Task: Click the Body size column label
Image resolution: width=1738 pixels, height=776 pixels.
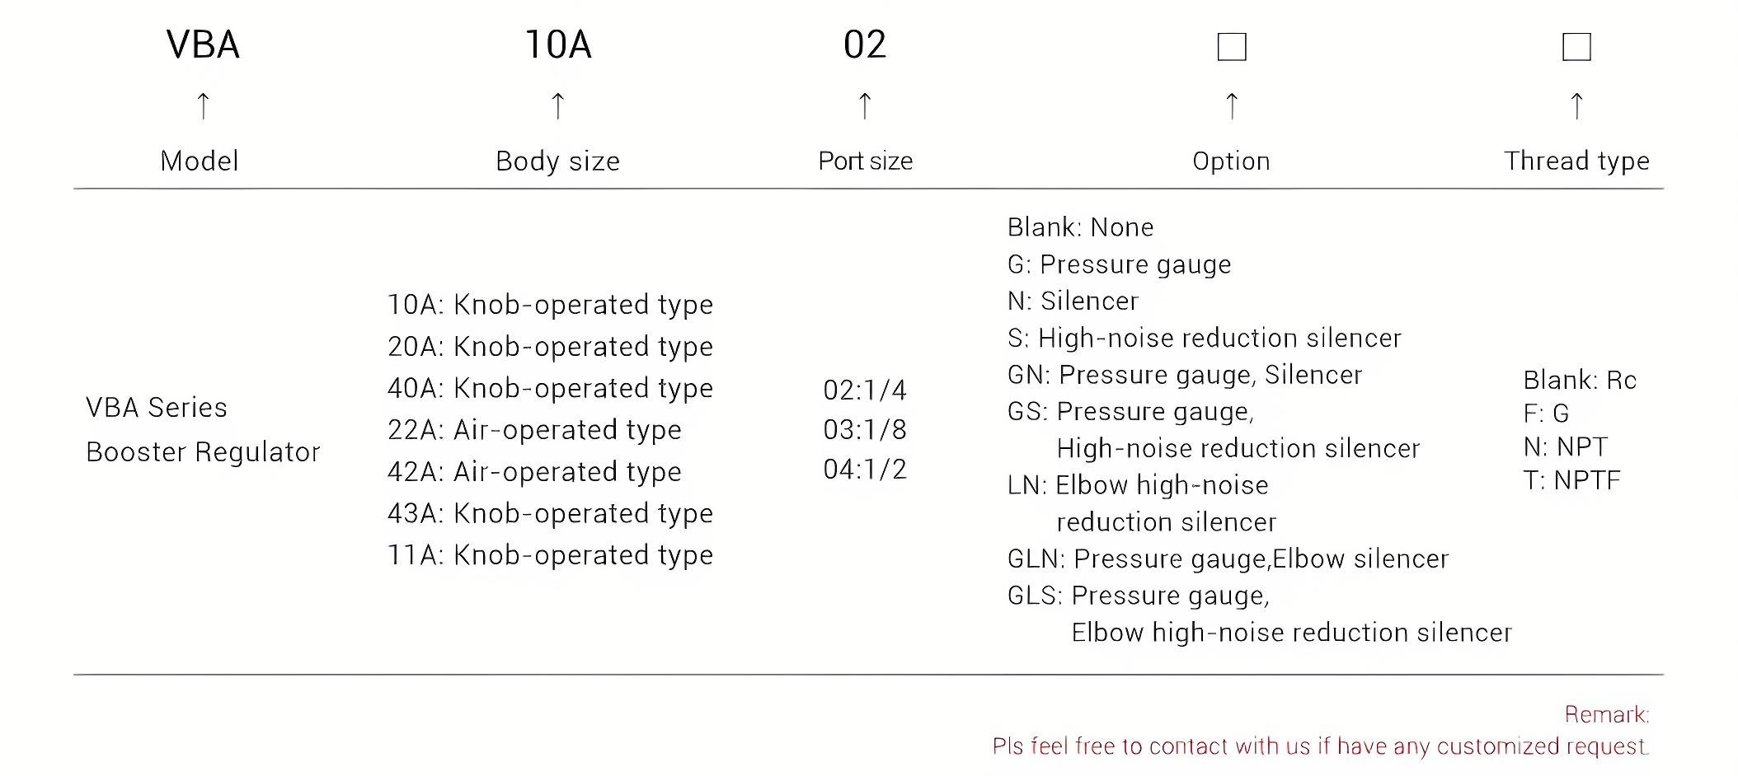Action: (x=557, y=161)
